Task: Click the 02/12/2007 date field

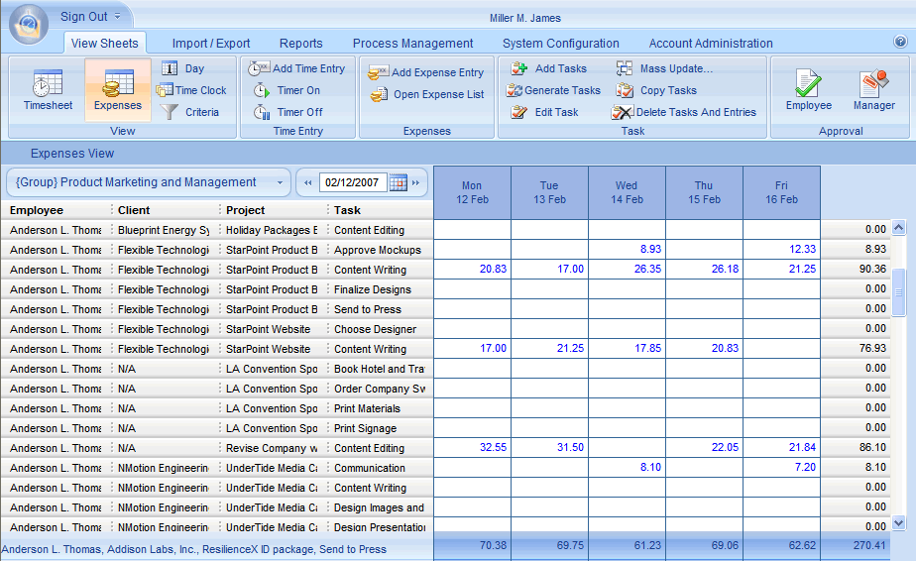Action: [x=353, y=182]
